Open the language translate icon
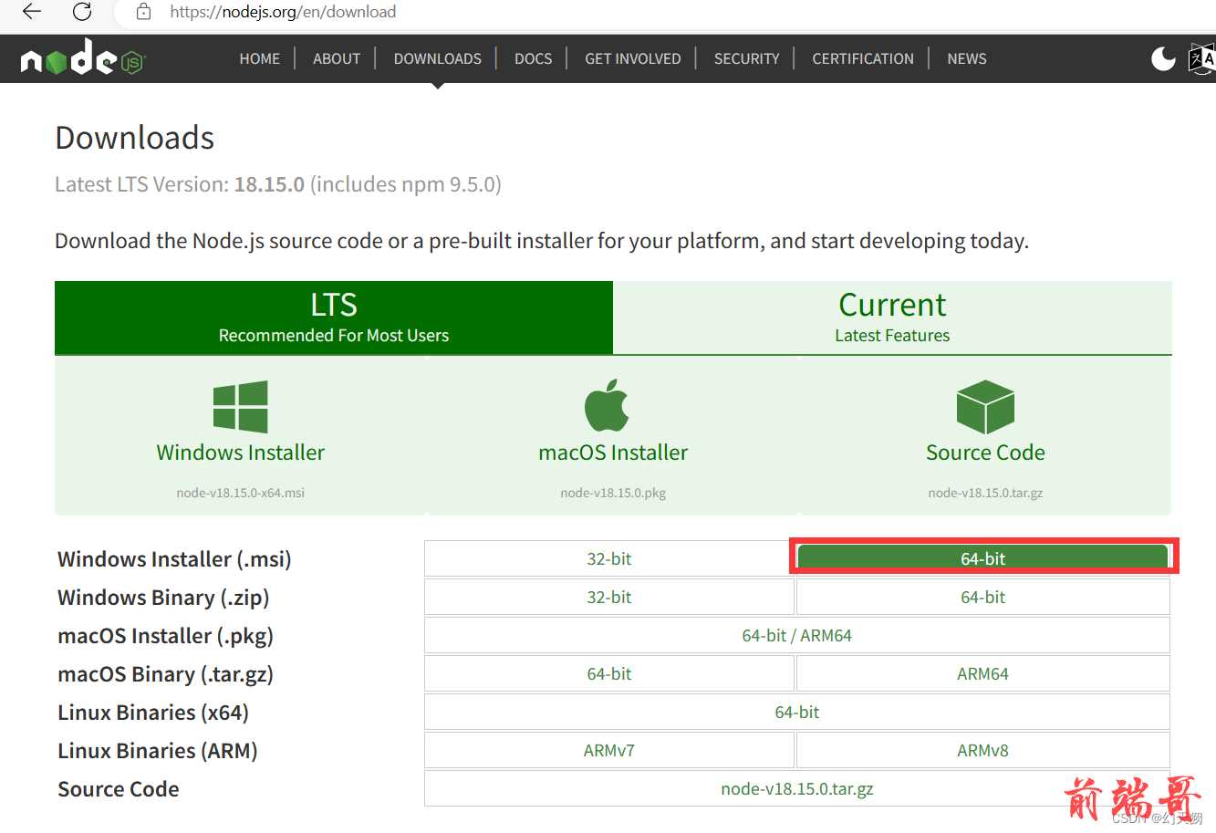 pyautogui.click(x=1202, y=58)
